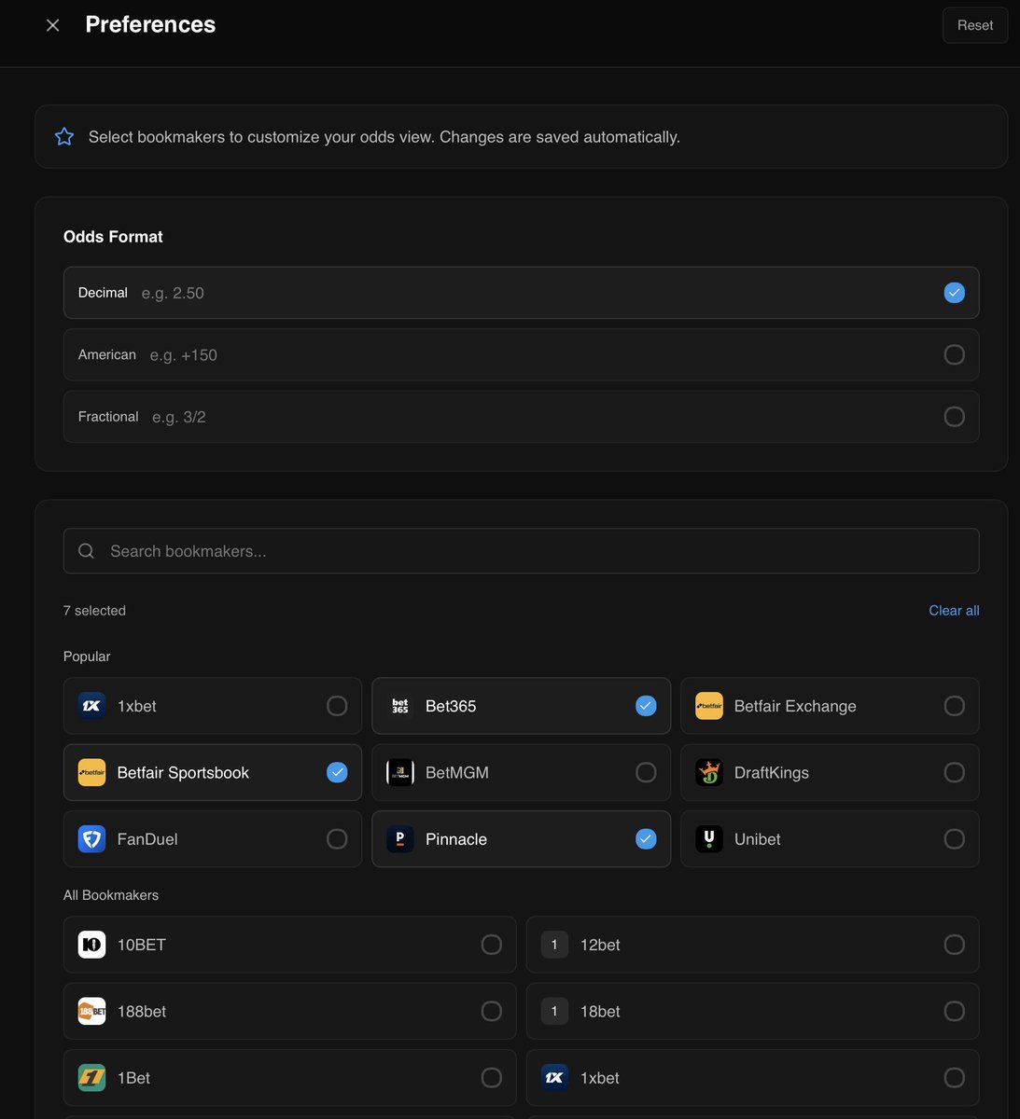
Task: Enable the DraftKings checkbox
Action: click(x=954, y=772)
